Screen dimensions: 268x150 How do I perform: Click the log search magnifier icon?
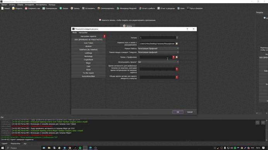tap(258, 123)
